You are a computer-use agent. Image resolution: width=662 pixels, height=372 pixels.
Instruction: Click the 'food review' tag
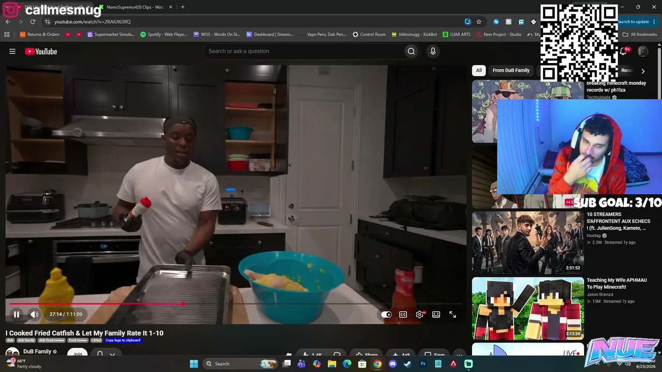[x=78, y=340]
